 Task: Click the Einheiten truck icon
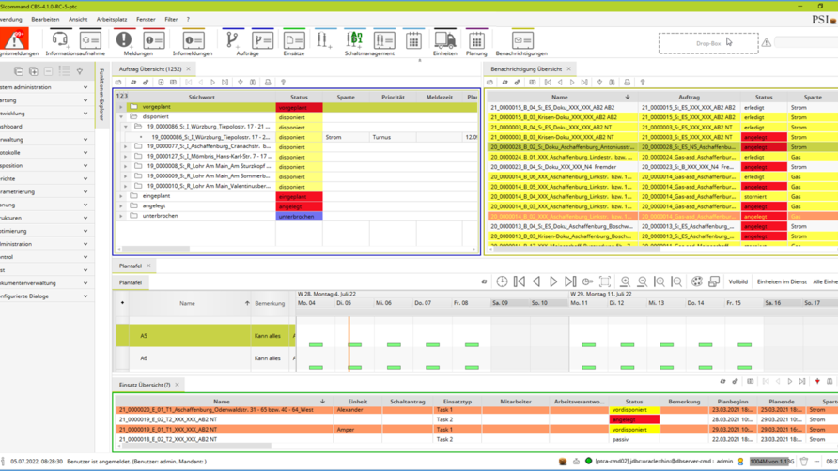click(x=444, y=40)
